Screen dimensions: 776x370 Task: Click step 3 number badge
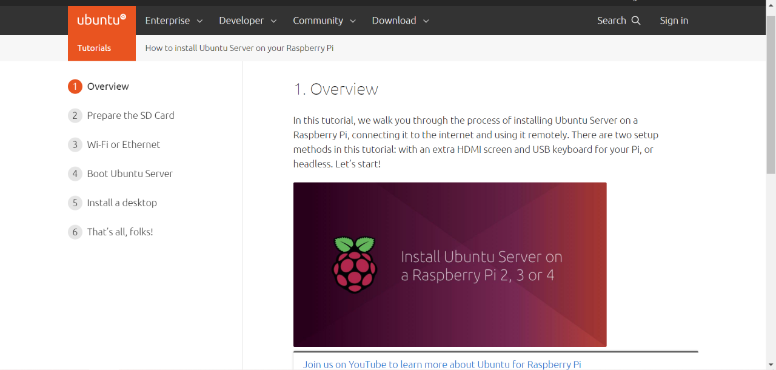75,145
